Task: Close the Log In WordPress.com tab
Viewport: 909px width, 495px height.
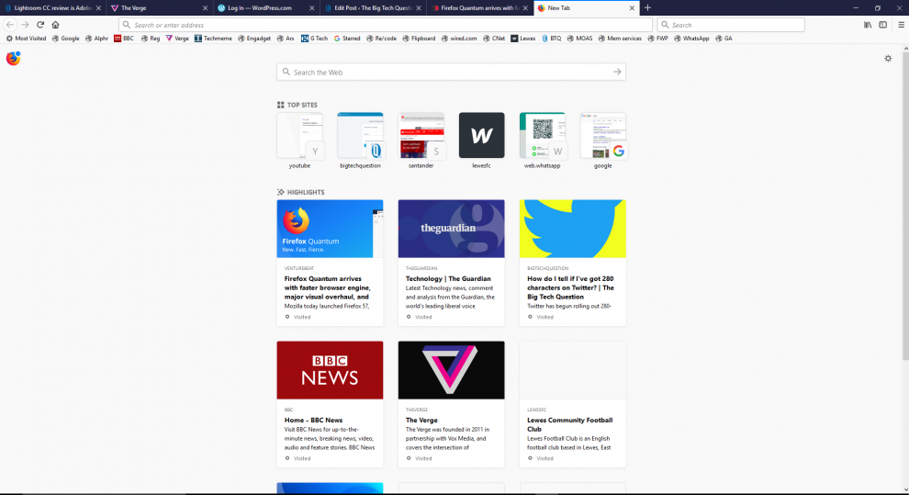Action: point(312,8)
